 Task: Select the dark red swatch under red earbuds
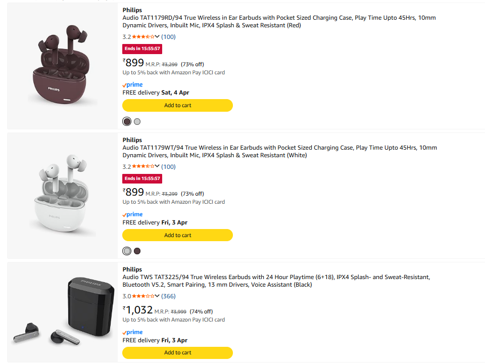[x=127, y=121]
